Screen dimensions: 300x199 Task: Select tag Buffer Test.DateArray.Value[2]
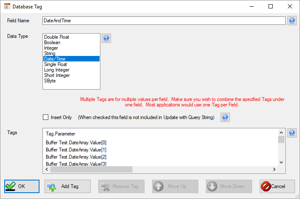tap(76, 157)
